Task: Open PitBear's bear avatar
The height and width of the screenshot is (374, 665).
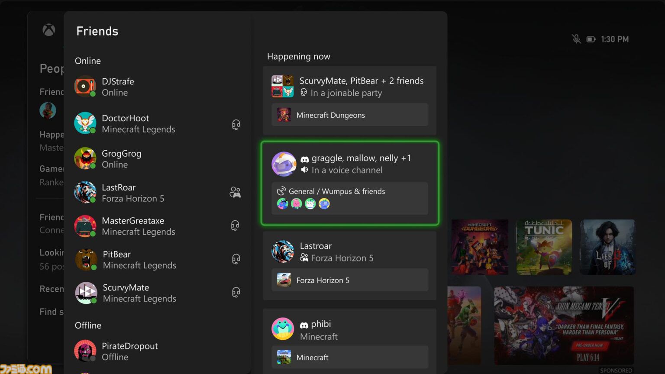Action: [86, 259]
